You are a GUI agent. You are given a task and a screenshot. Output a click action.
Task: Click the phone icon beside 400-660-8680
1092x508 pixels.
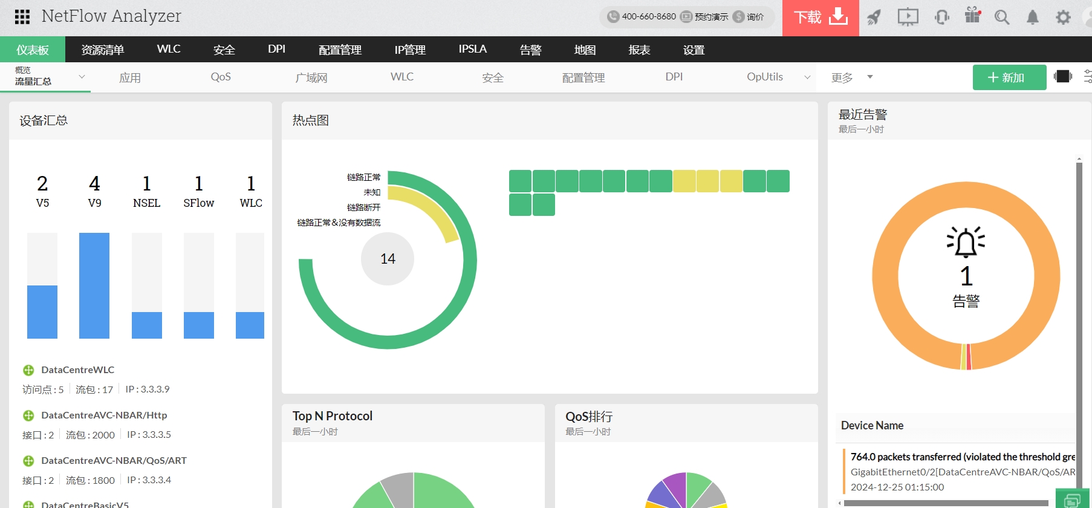tap(613, 16)
